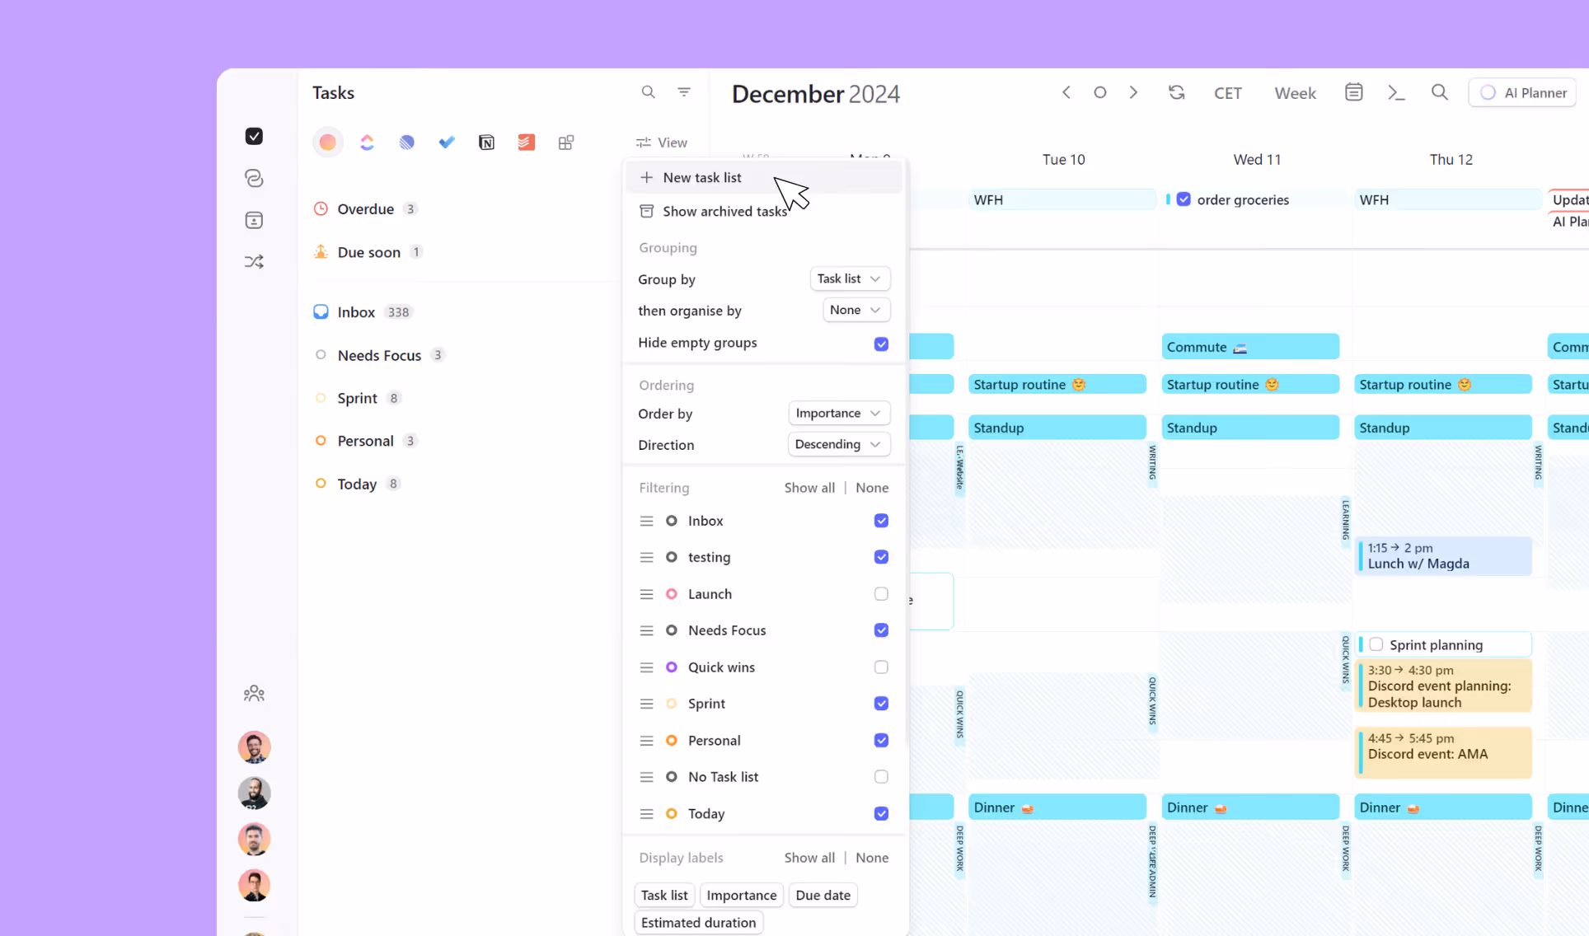Uncheck Hide empty groups
This screenshot has width=1589, height=936.
[881, 344]
